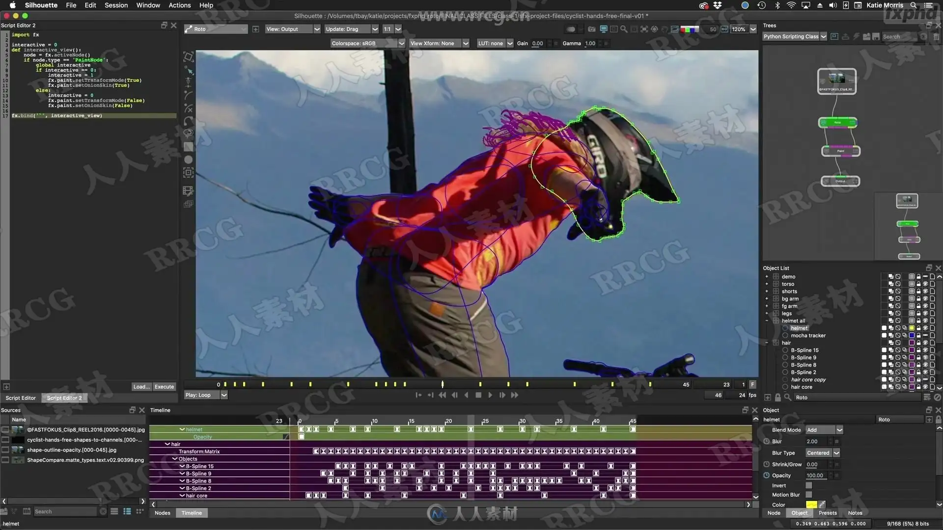943x530 pixels.
Task: Open the Session menu
Action: [116, 5]
